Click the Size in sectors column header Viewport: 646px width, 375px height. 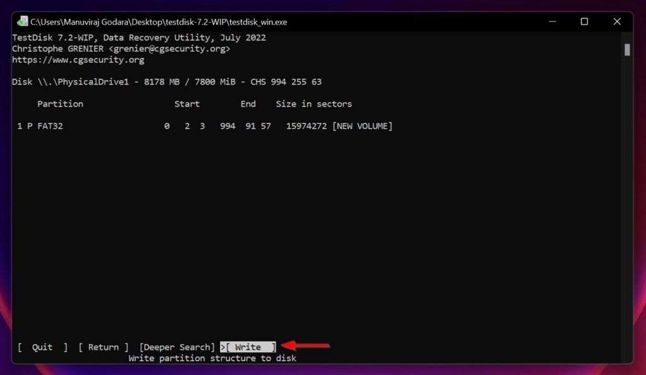coord(314,103)
